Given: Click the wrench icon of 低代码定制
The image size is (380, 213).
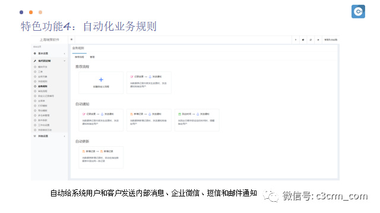Looking at the screenshot, I should tap(35, 61).
